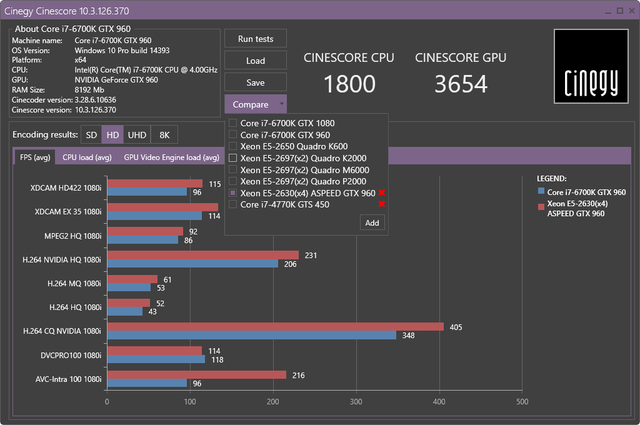Viewport: 640px width, 425px height.
Task: Tick Xeon E5-2697(x2) Quadro K2000 checkbox
Action: [x=232, y=158]
